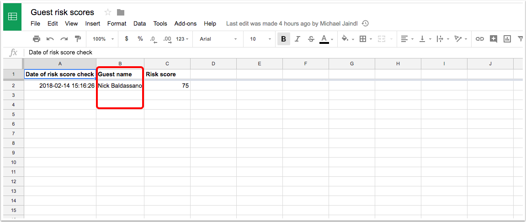
Task: Click the merge cells icon
Action: tap(381, 39)
